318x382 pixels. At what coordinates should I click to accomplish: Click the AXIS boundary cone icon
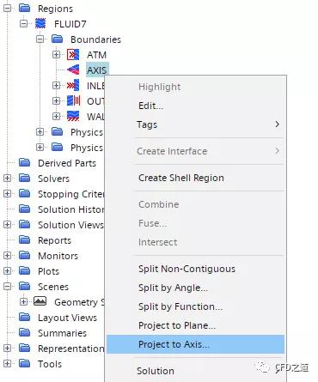[73, 70]
